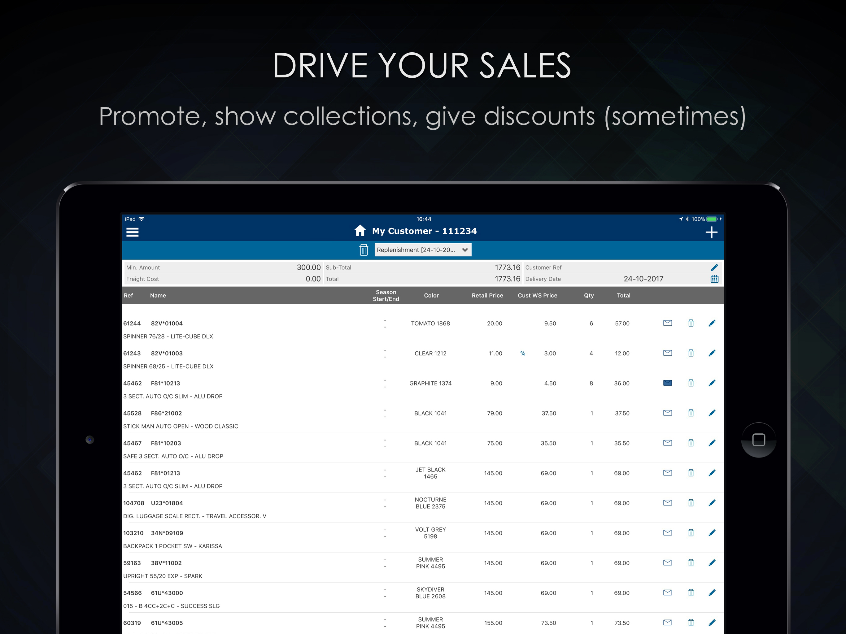Image resolution: width=846 pixels, height=634 pixels.
Task: Edit line item 45467 with pencil
Action: click(712, 443)
